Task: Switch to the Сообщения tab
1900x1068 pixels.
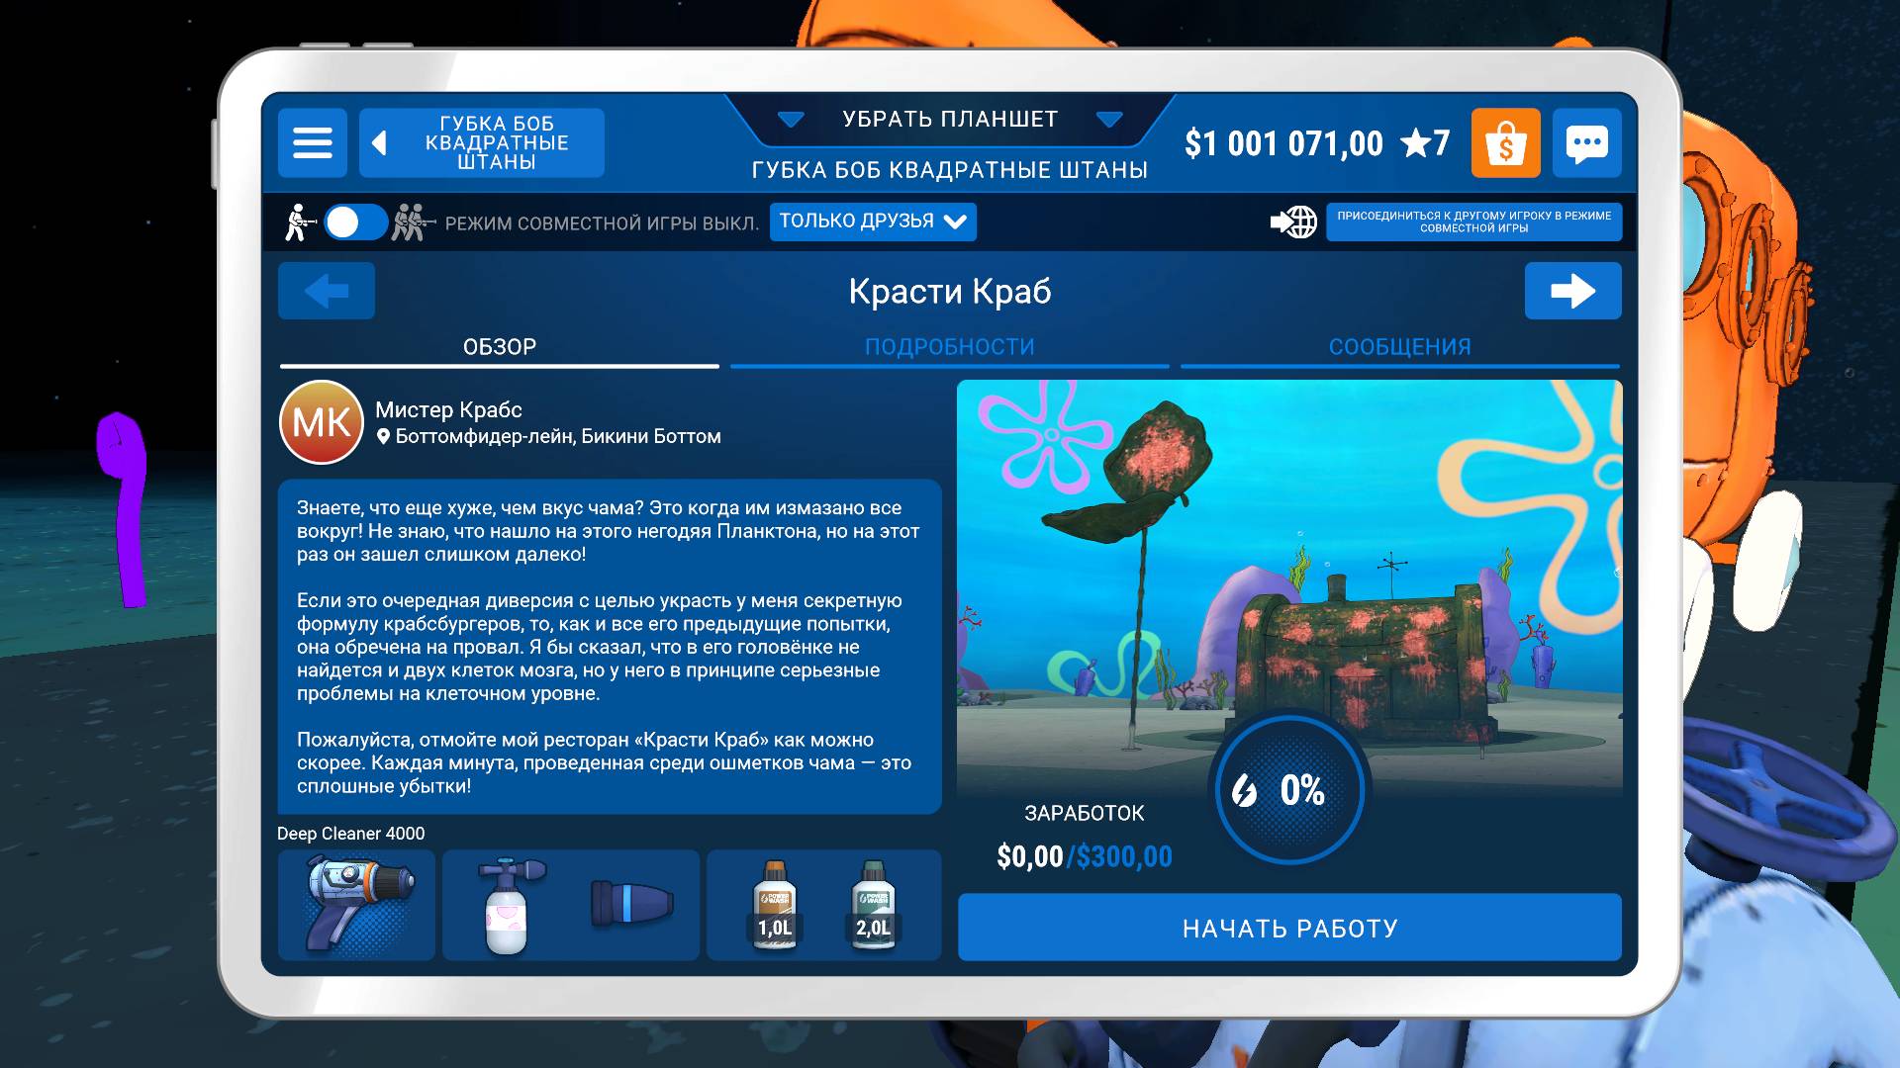Action: [1399, 347]
